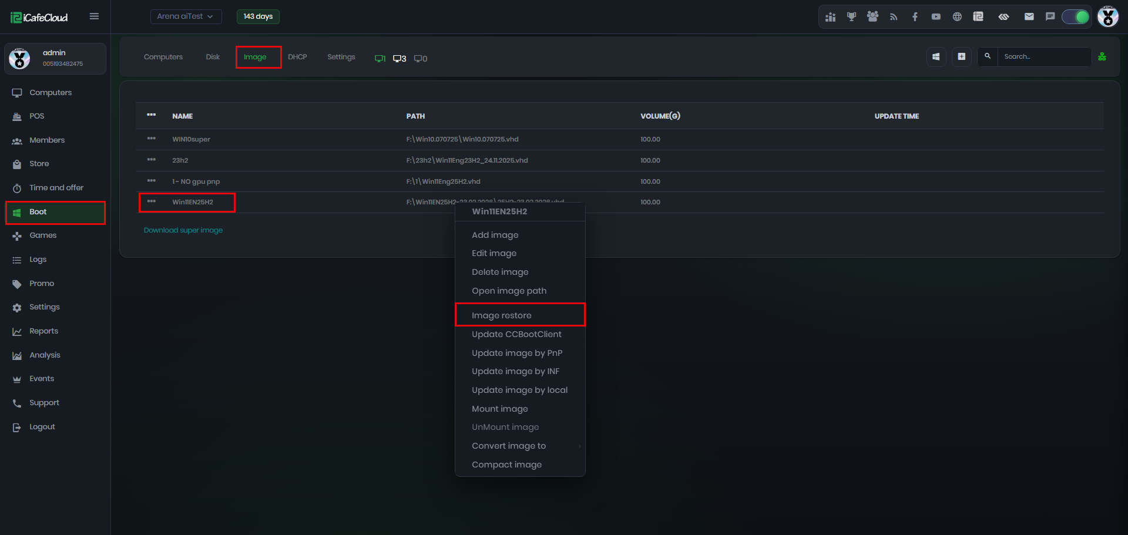Toggle the green switch in top bar

click(x=1076, y=17)
